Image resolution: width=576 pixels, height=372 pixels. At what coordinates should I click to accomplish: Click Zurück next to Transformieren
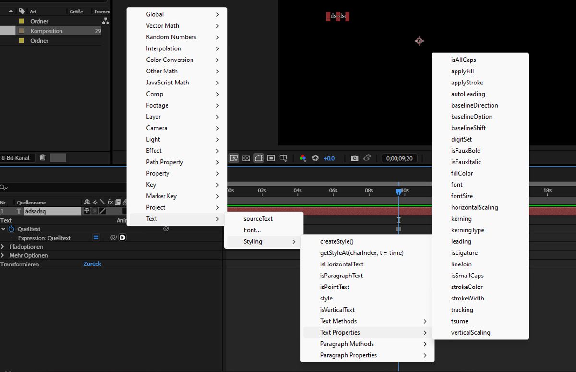[92, 264]
